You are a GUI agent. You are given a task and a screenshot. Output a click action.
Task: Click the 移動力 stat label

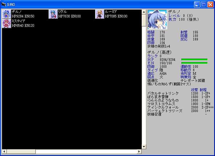pyautogui.click(x=186, y=70)
